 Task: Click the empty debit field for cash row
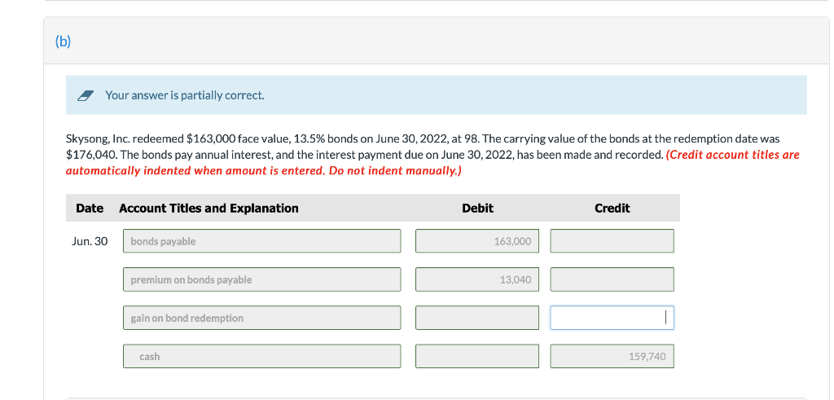[477, 356]
